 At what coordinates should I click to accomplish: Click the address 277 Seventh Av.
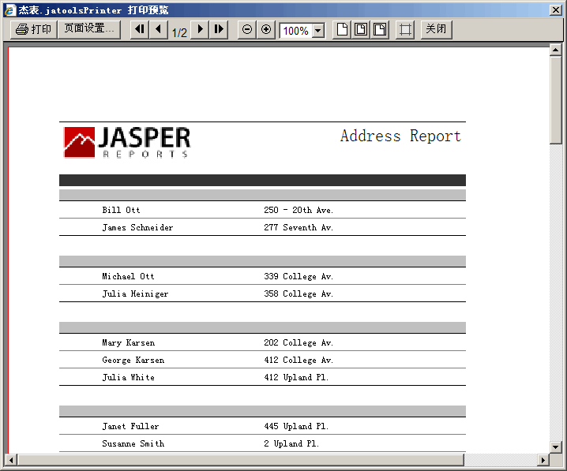click(x=299, y=227)
